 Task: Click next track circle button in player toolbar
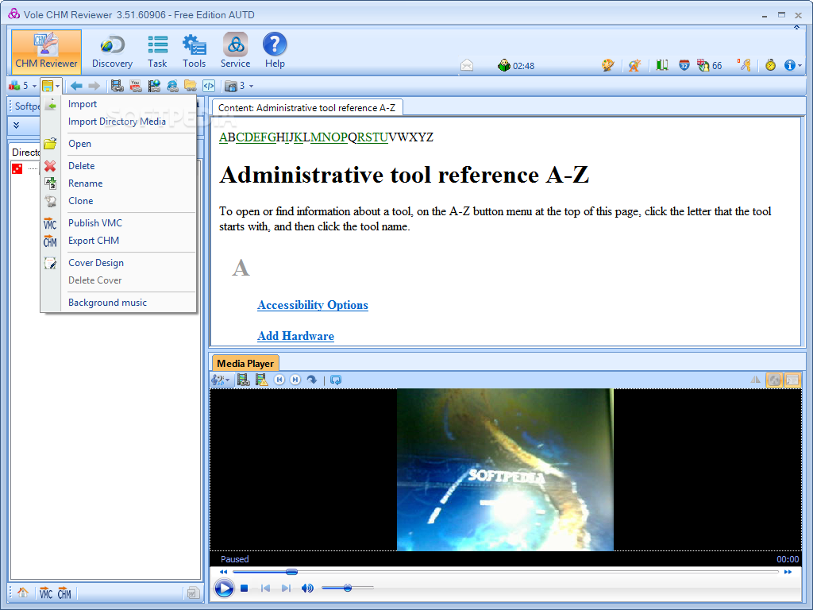pos(295,380)
